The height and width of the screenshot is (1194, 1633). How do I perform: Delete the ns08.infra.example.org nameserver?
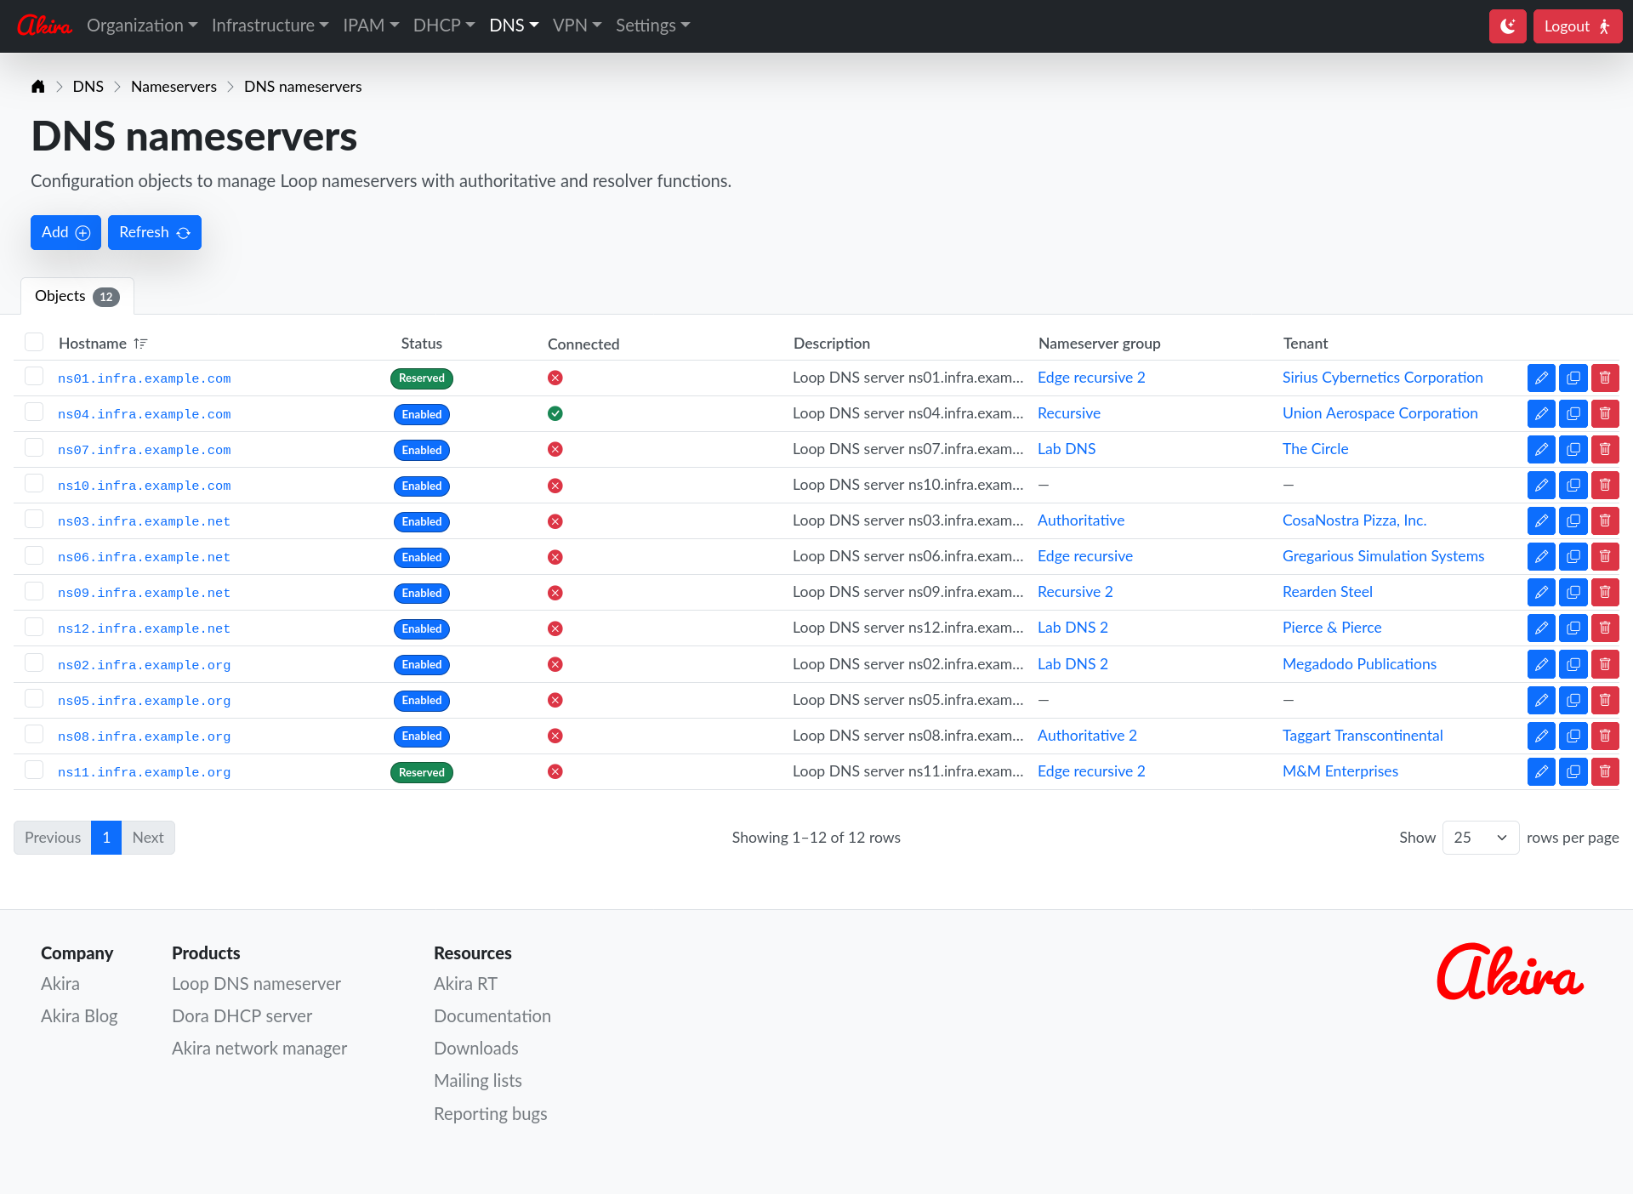click(1605, 736)
